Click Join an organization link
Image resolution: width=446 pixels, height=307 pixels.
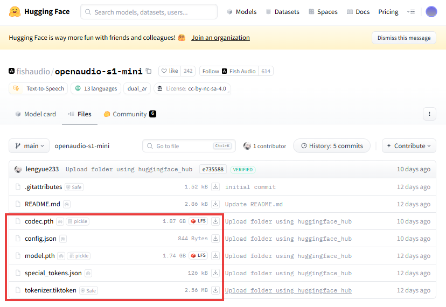(x=220, y=38)
